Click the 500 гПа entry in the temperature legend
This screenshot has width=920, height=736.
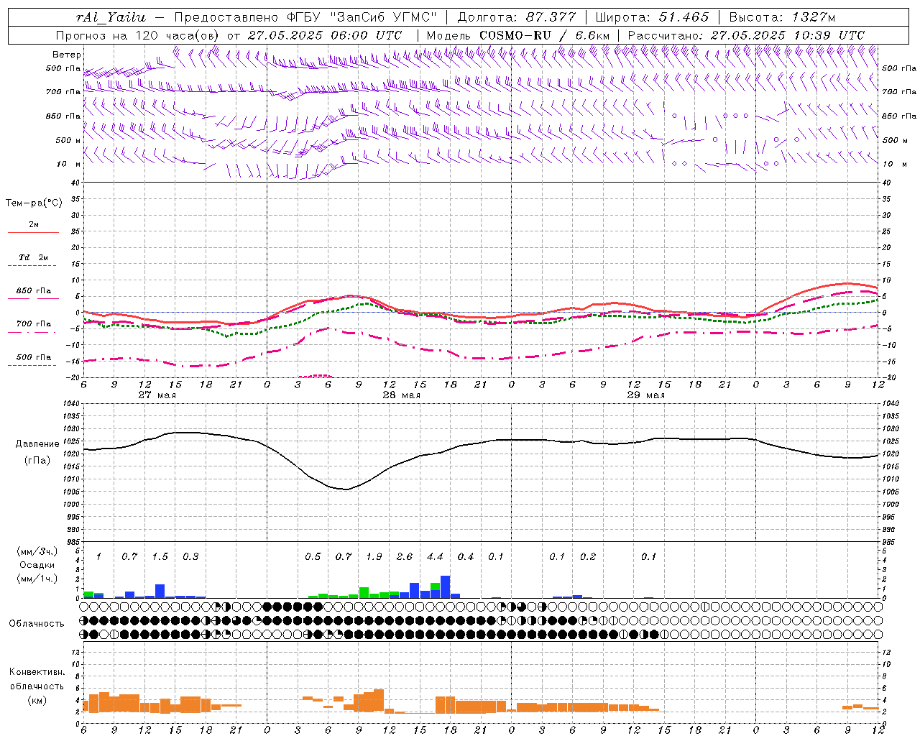[34, 357]
